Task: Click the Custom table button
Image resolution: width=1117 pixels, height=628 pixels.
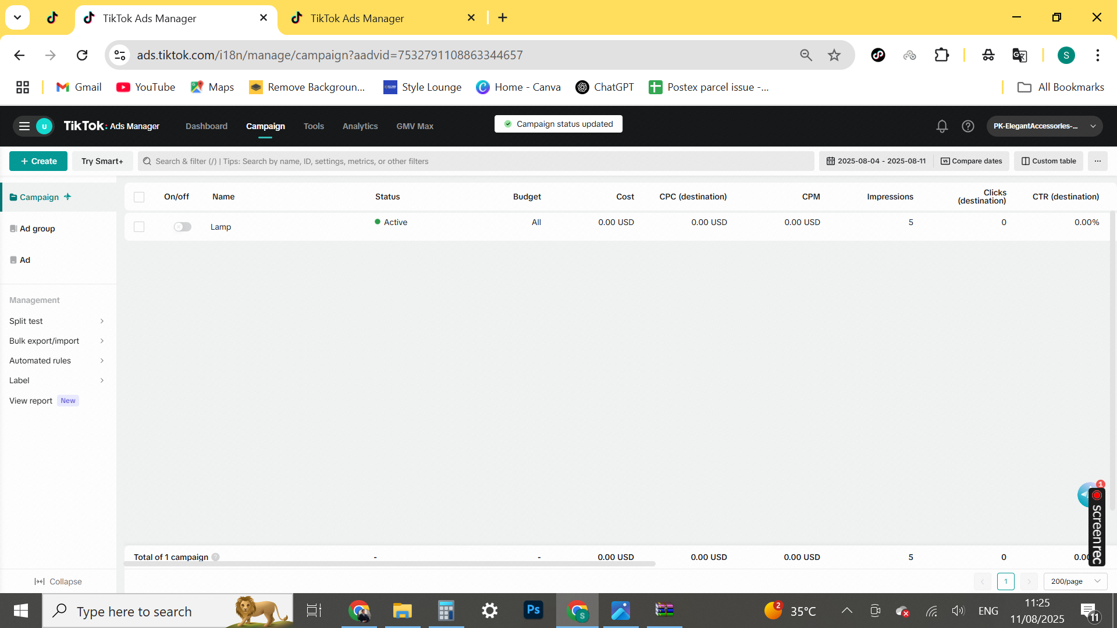Action: click(1049, 161)
